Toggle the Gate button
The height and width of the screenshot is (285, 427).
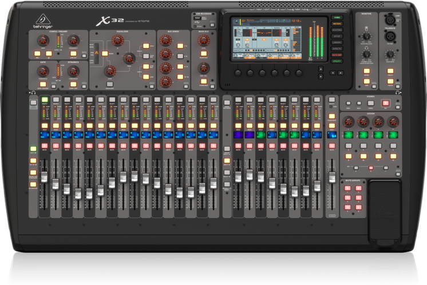click(43, 84)
